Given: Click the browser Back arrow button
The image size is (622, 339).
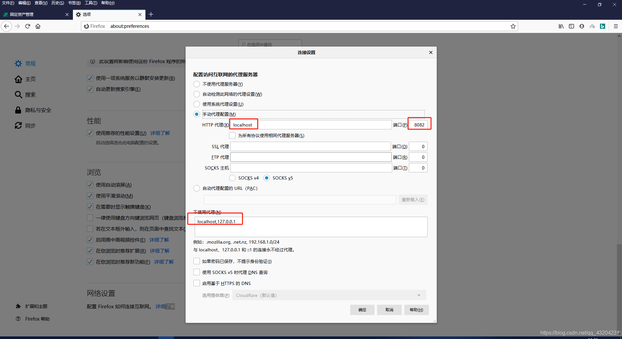Looking at the screenshot, I should 6,26.
